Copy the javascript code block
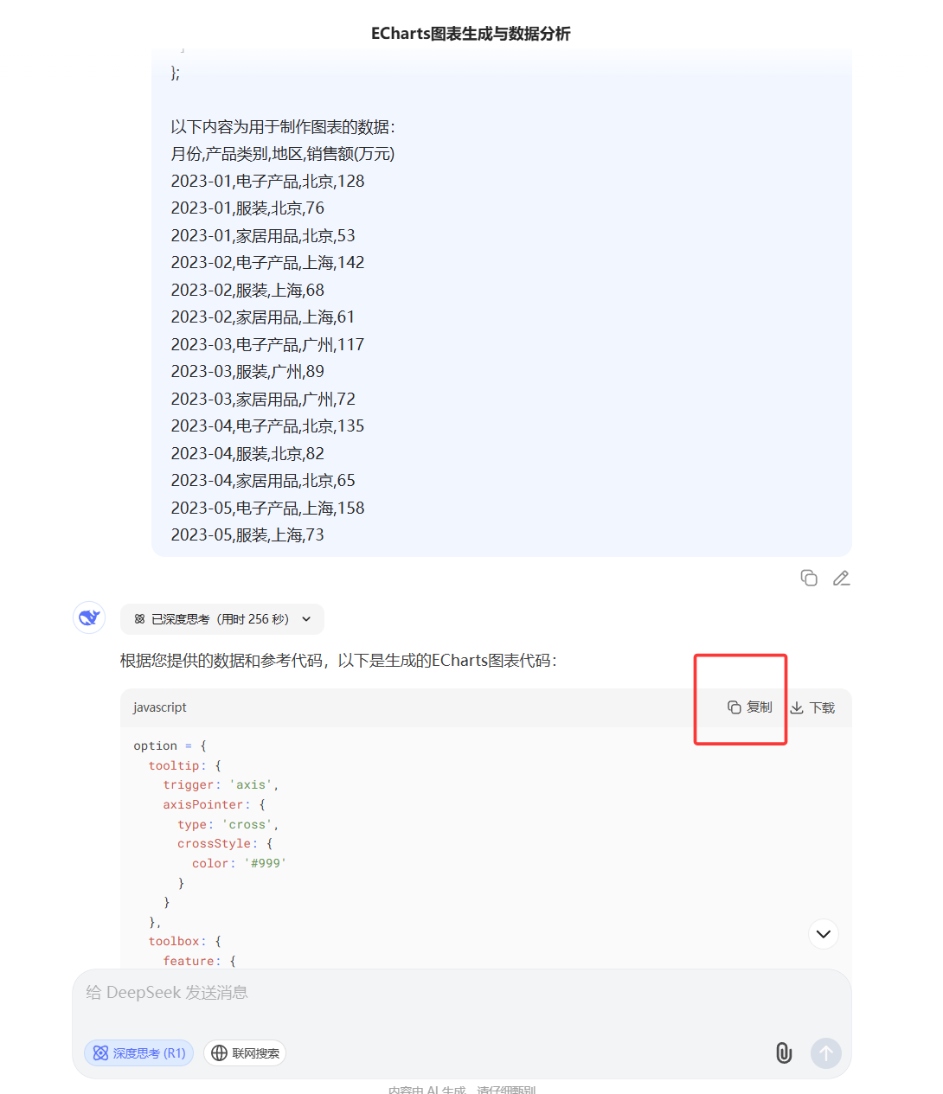Screen dimensions: 943x1094 (x=750, y=707)
